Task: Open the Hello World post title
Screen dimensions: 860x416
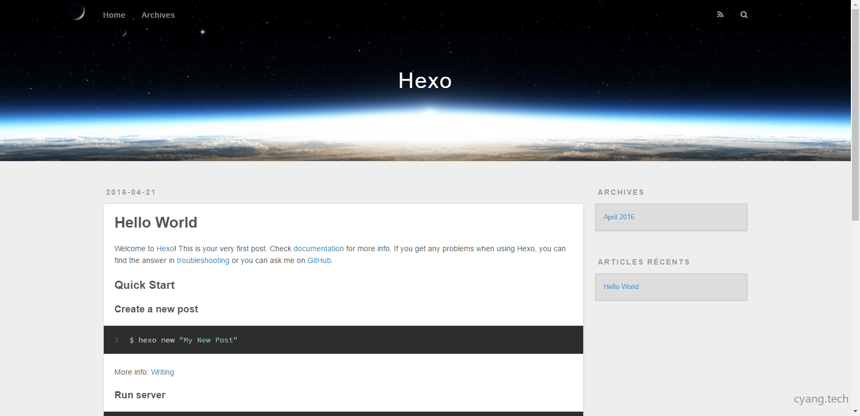Action: 156,222
